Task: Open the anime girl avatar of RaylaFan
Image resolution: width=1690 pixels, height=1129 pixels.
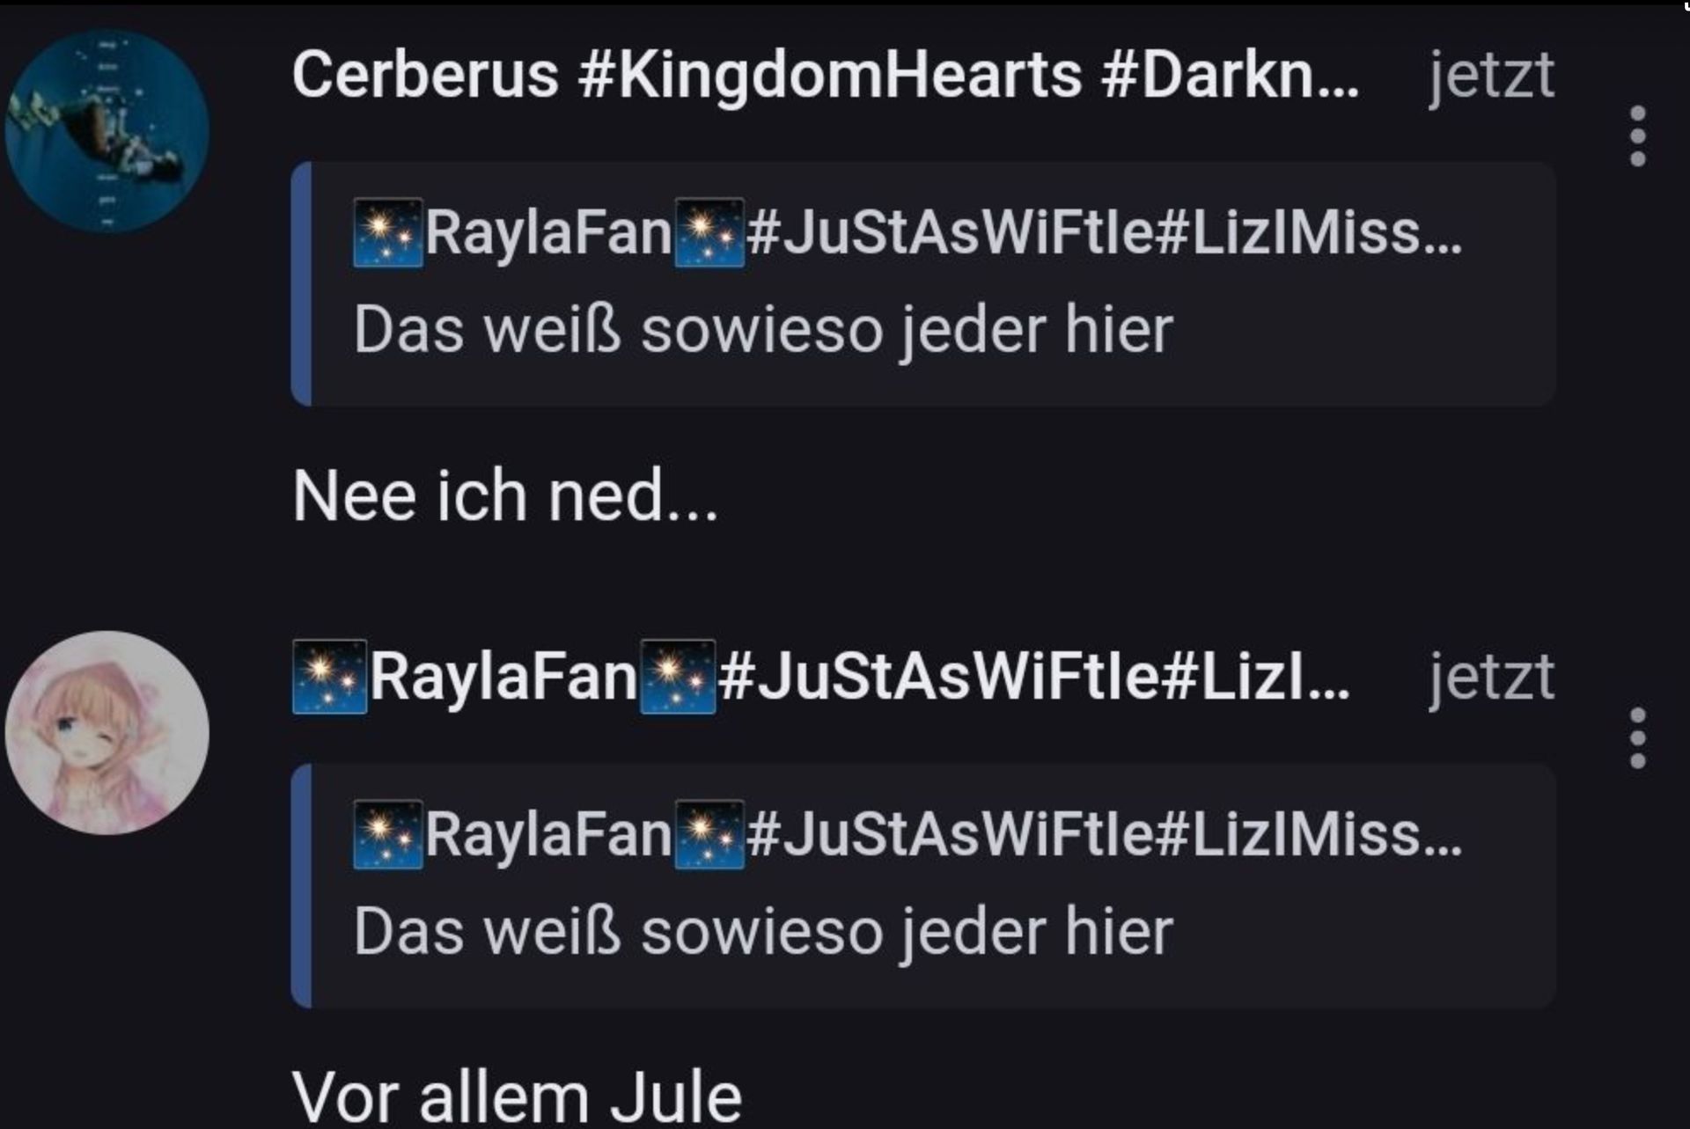Action: [107, 733]
